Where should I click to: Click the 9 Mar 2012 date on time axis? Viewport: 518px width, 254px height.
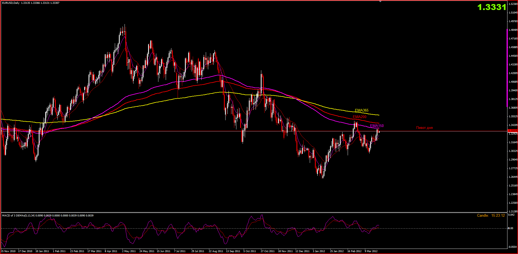click(x=371, y=251)
